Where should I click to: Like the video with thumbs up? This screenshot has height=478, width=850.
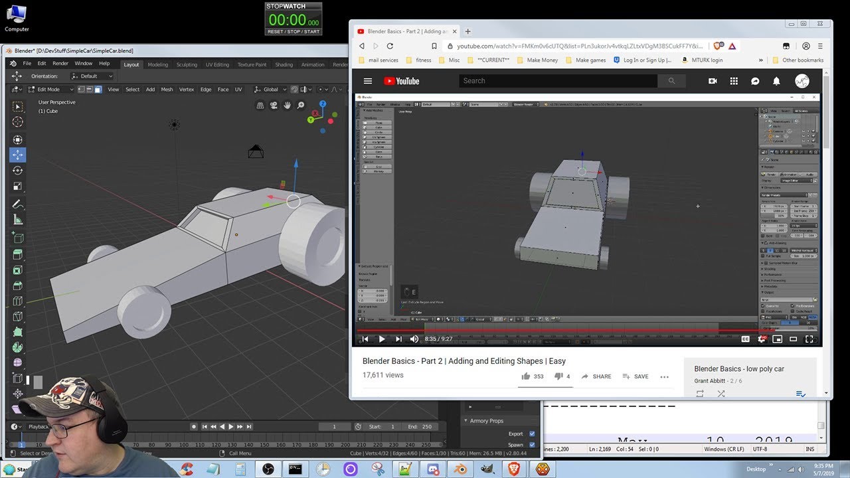pos(526,376)
